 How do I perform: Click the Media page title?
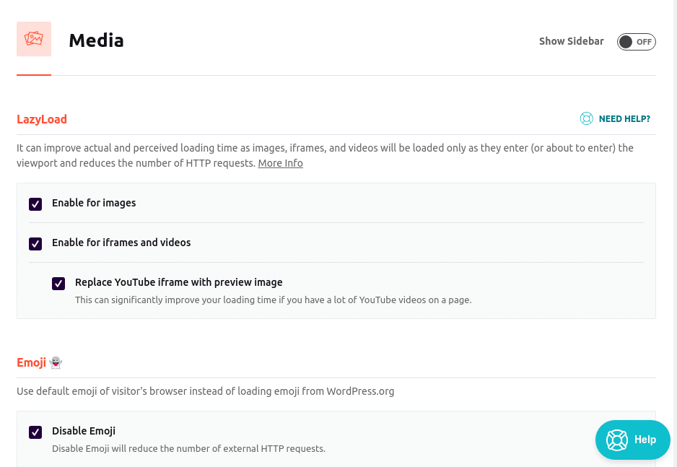click(96, 40)
